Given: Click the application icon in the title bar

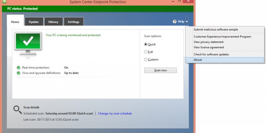Looking at the screenshot, I should click(x=4, y=1).
